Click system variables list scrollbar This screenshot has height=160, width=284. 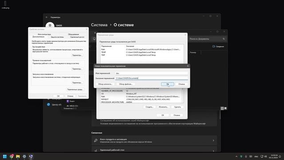[182, 95]
